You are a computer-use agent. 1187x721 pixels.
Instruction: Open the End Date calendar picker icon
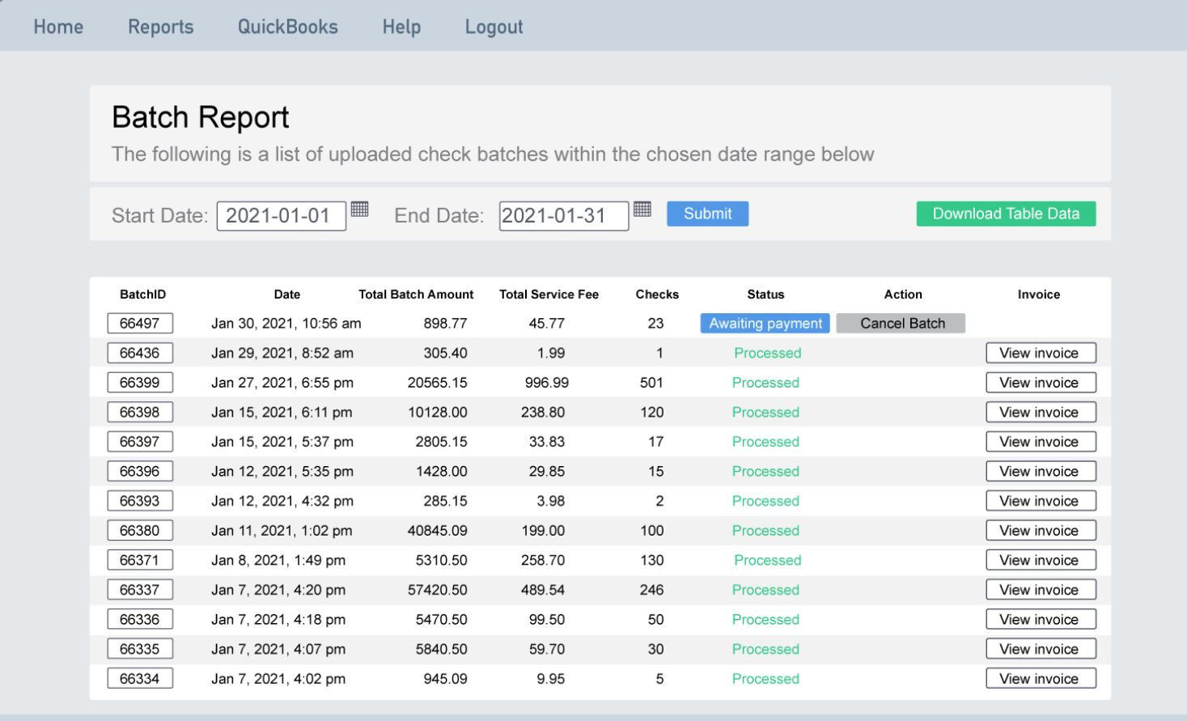click(642, 209)
